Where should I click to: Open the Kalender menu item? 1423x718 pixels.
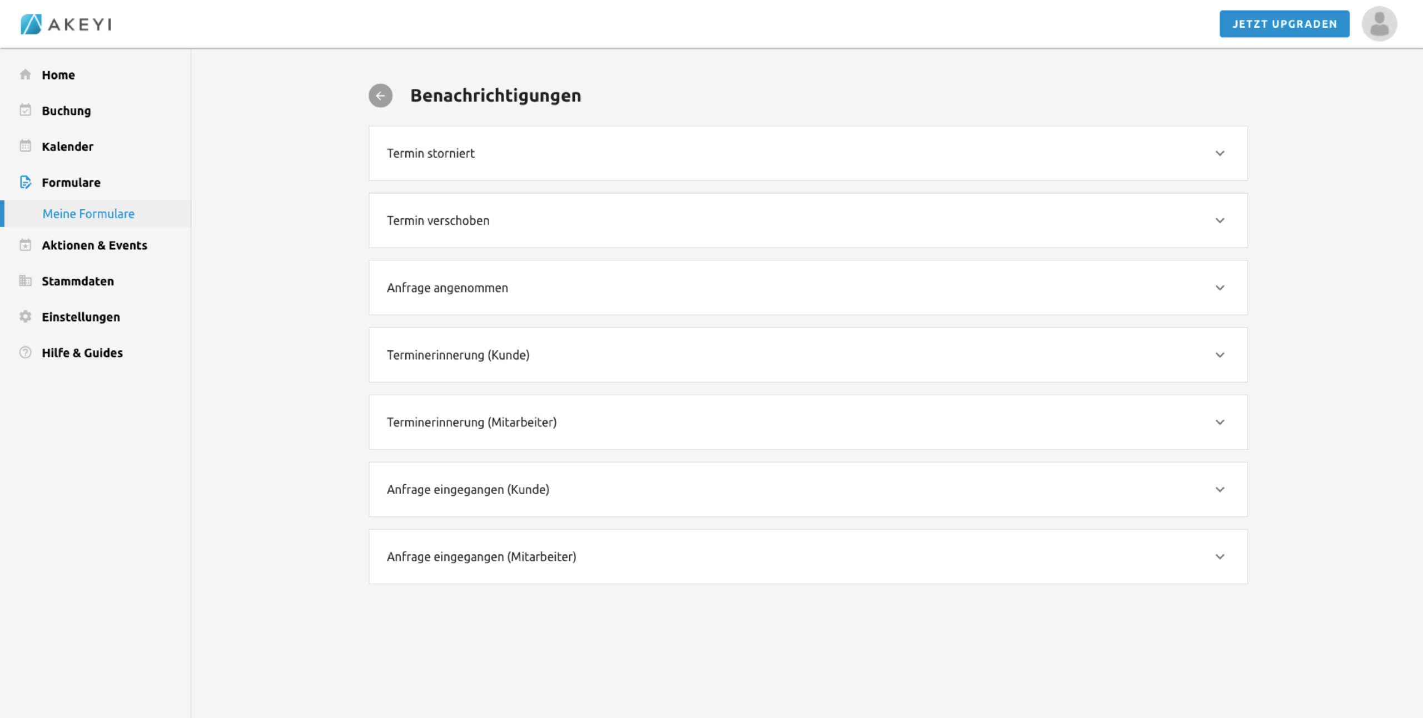67,147
